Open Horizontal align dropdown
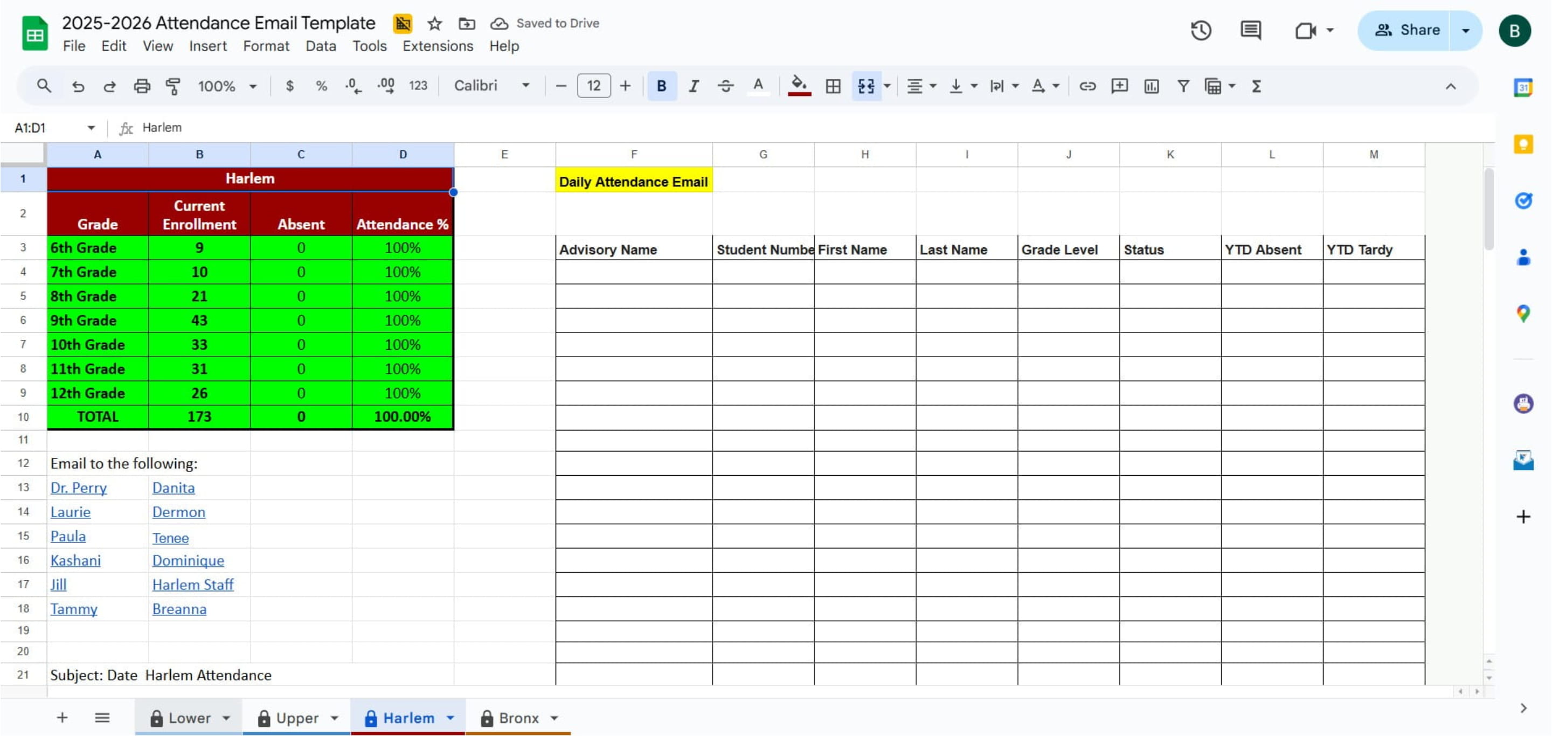The image size is (1552, 736). [921, 86]
